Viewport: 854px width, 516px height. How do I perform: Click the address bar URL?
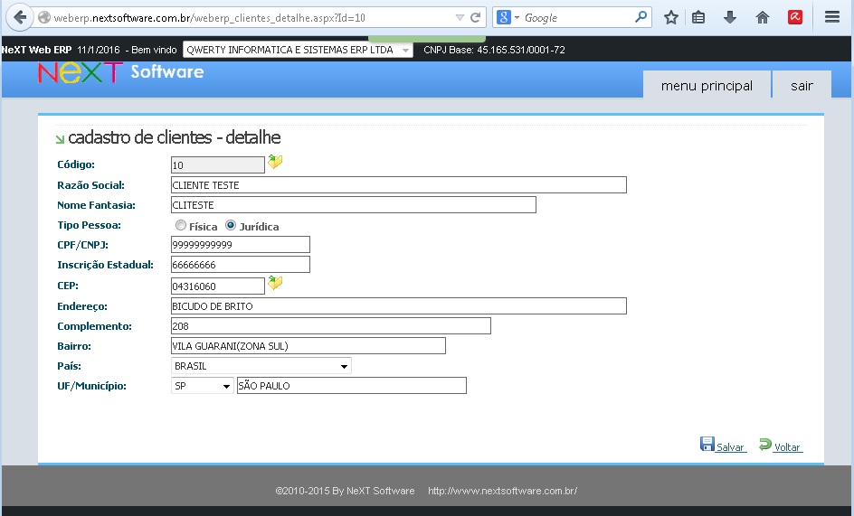209,18
